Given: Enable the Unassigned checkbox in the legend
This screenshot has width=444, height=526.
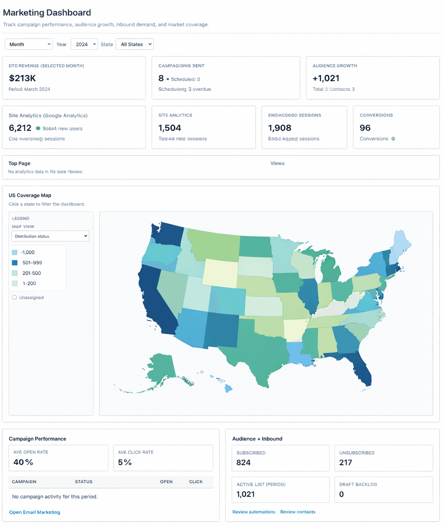Looking at the screenshot, I should click(14, 297).
